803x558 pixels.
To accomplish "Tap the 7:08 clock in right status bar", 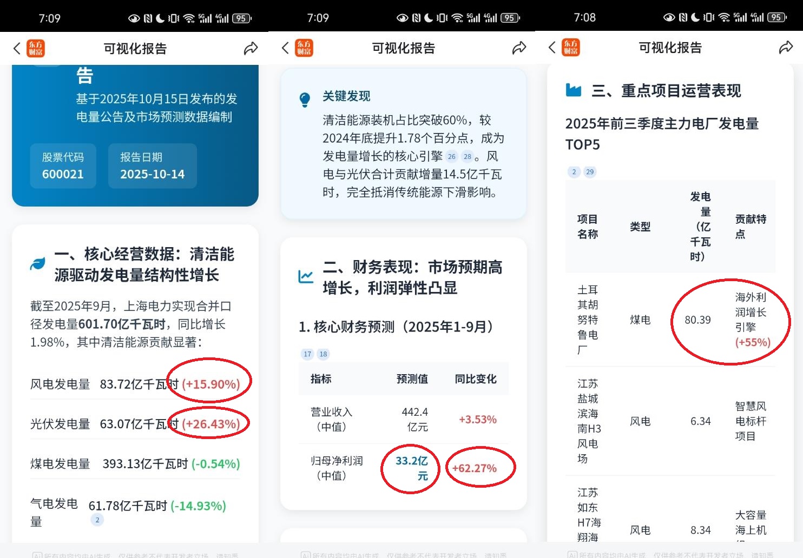I will [x=584, y=17].
